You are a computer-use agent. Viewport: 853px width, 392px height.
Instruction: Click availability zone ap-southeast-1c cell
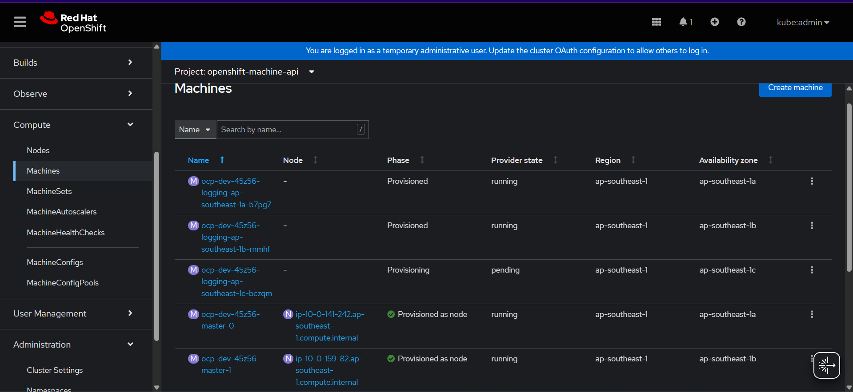pyautogui.click(x=727, y=270)
